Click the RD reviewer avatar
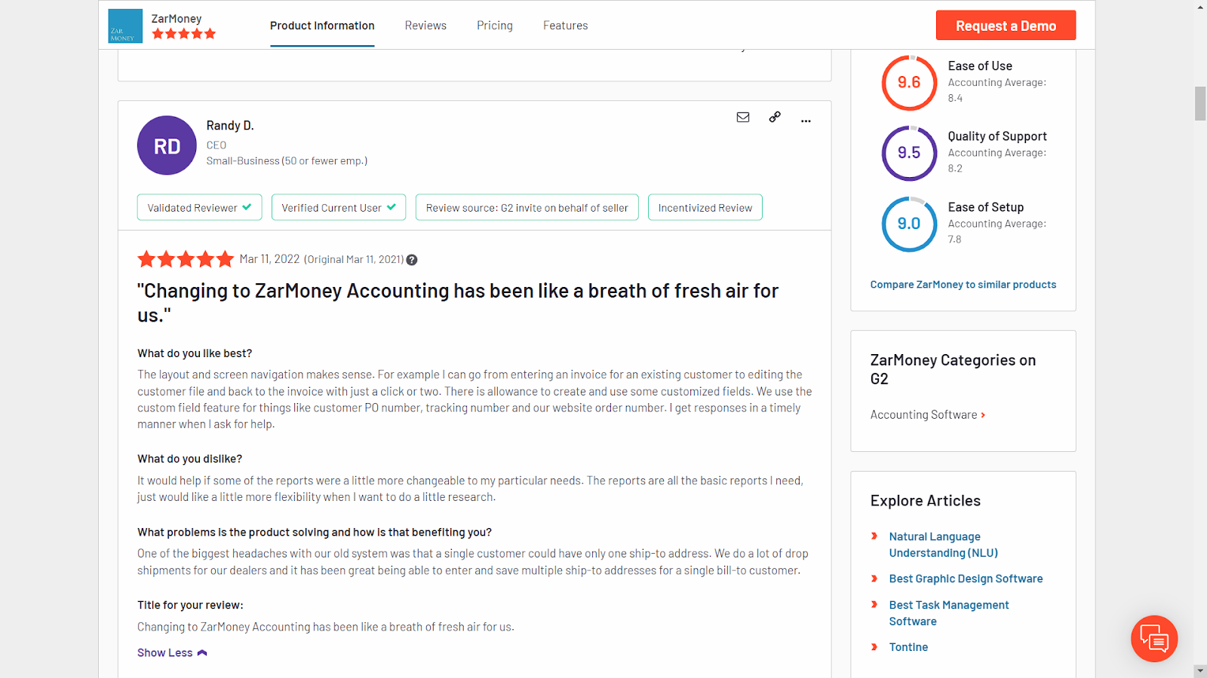Image resolution: width=1207 pixels, height=678 pixels. (x=167, y=145)
